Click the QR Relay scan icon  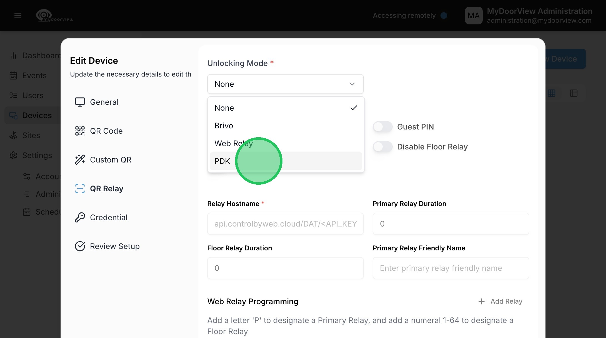coord(80,189)
